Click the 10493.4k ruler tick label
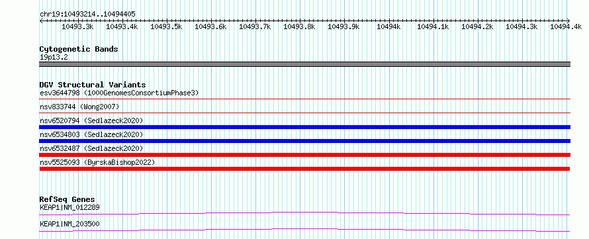 (x=122, y=26)
